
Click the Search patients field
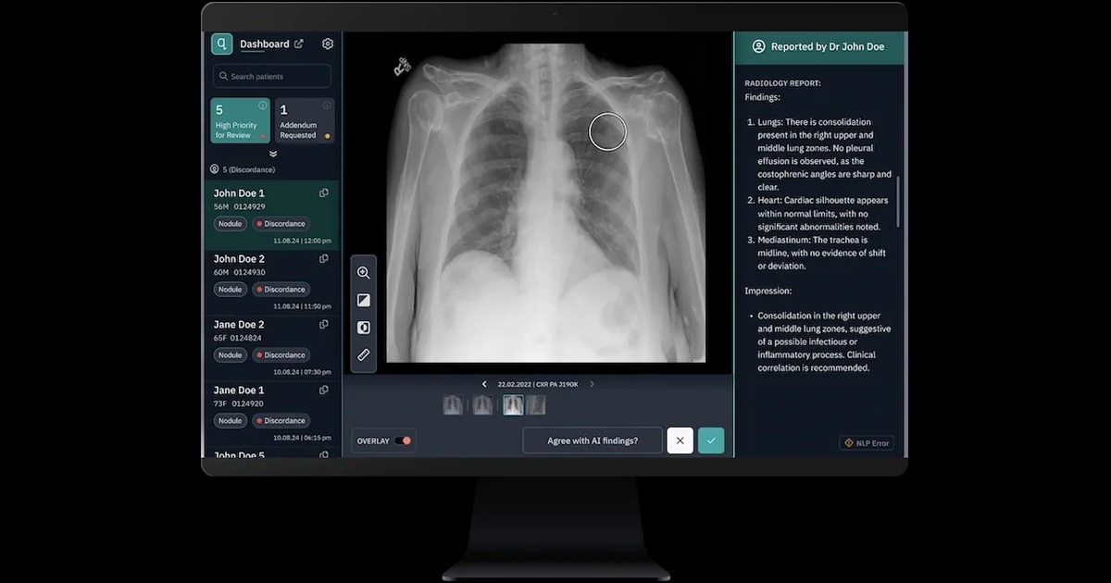pyautogui.click(x=272, y=77)
